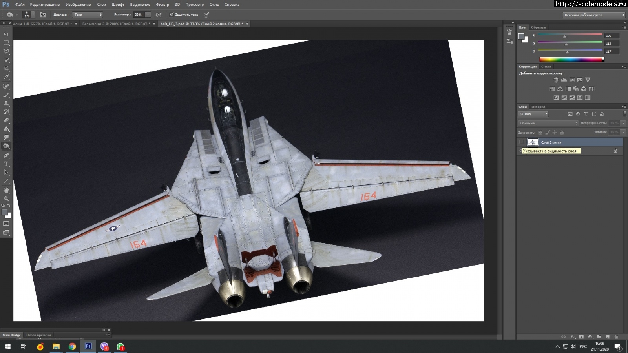Toggle 'Защитить тона' checkbox
The height and width of the screenshot is (353, 628).
[172, 15]
